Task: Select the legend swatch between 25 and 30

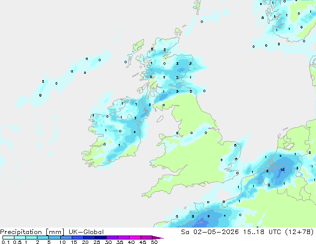Action: (x=100, y=238)
